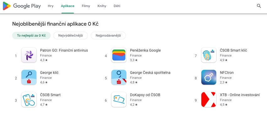The image size is (267, 116).
Task: Open the NFCtron app icon
Action: coord(209,77)
